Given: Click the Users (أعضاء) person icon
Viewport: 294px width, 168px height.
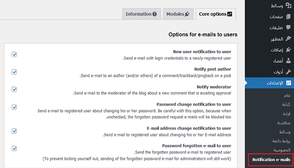Looking at the screenshot, I should pos(288,60).
